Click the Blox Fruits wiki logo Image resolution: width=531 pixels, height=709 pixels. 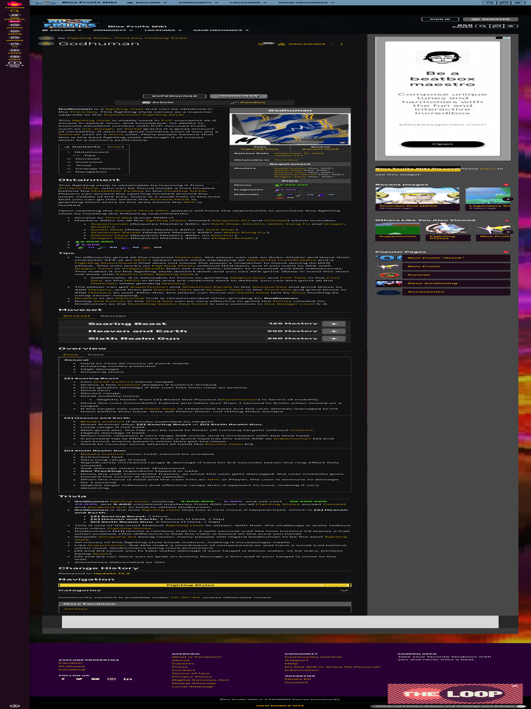(70, 23)
